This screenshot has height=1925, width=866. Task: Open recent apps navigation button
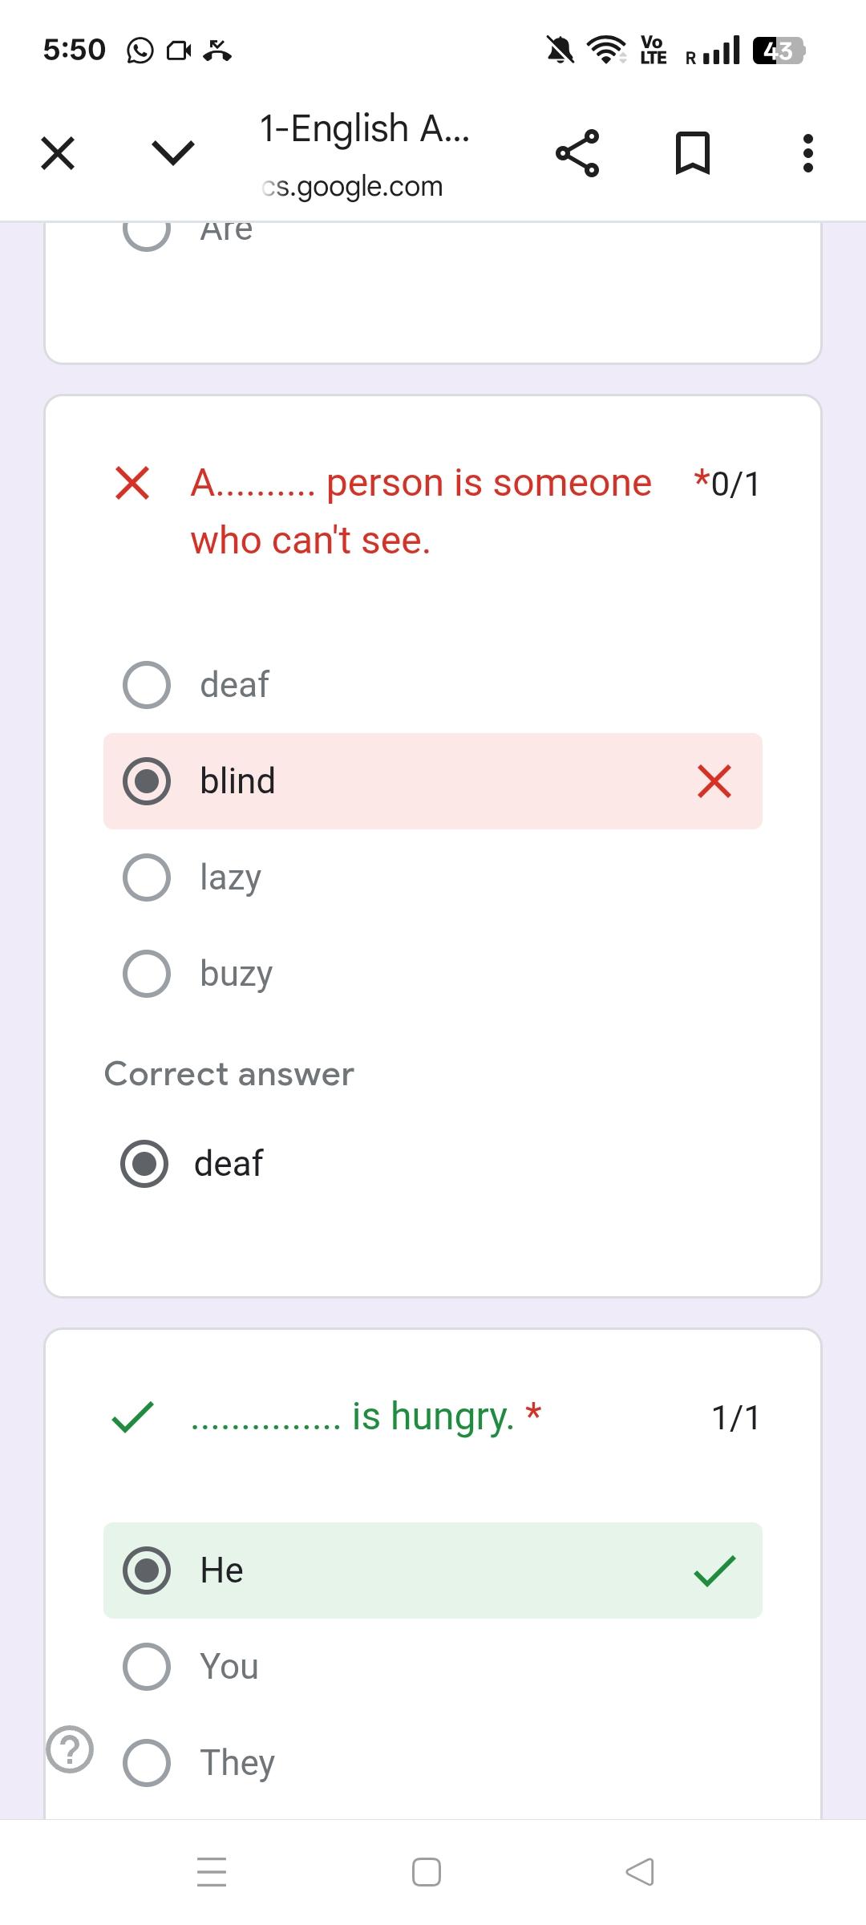pyautogui.click(x=212, y=1872)
